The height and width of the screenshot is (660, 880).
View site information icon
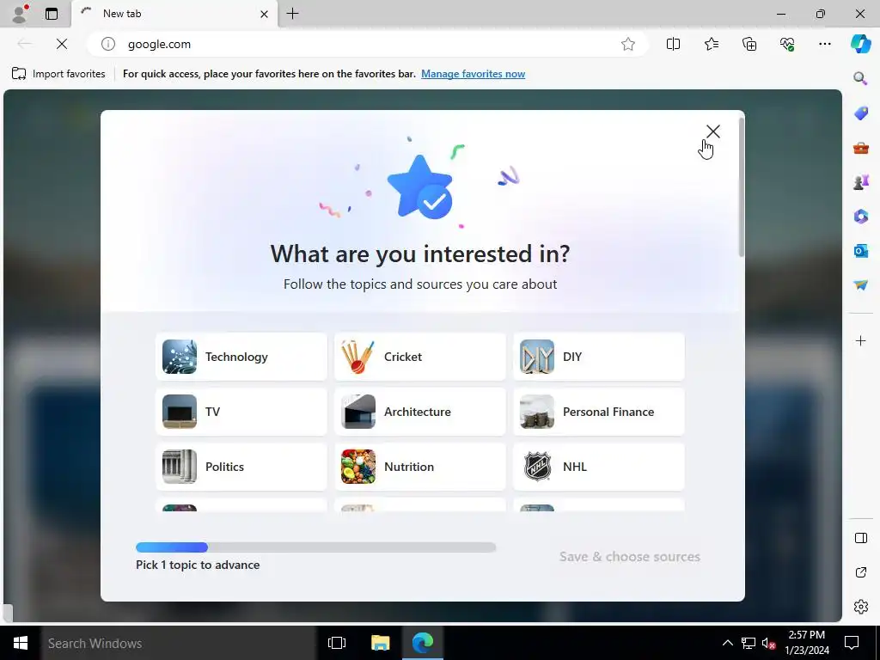107,44
